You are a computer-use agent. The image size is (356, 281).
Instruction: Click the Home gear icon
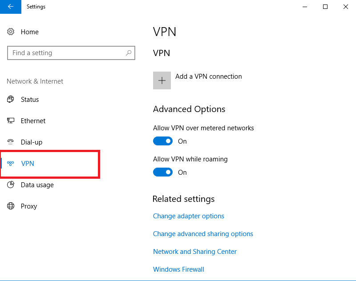tap(10, 32)
